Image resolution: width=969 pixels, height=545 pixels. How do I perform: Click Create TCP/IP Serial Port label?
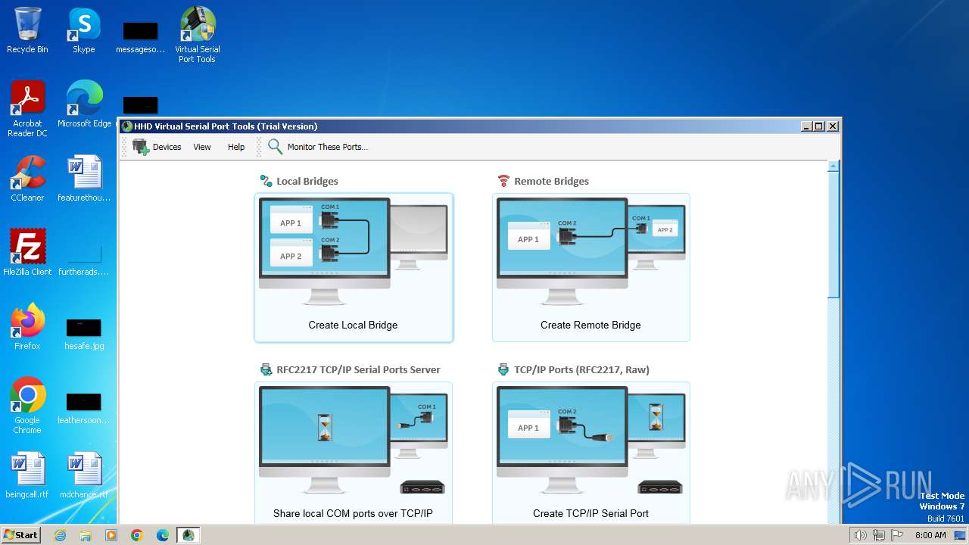tap(590, 513)
